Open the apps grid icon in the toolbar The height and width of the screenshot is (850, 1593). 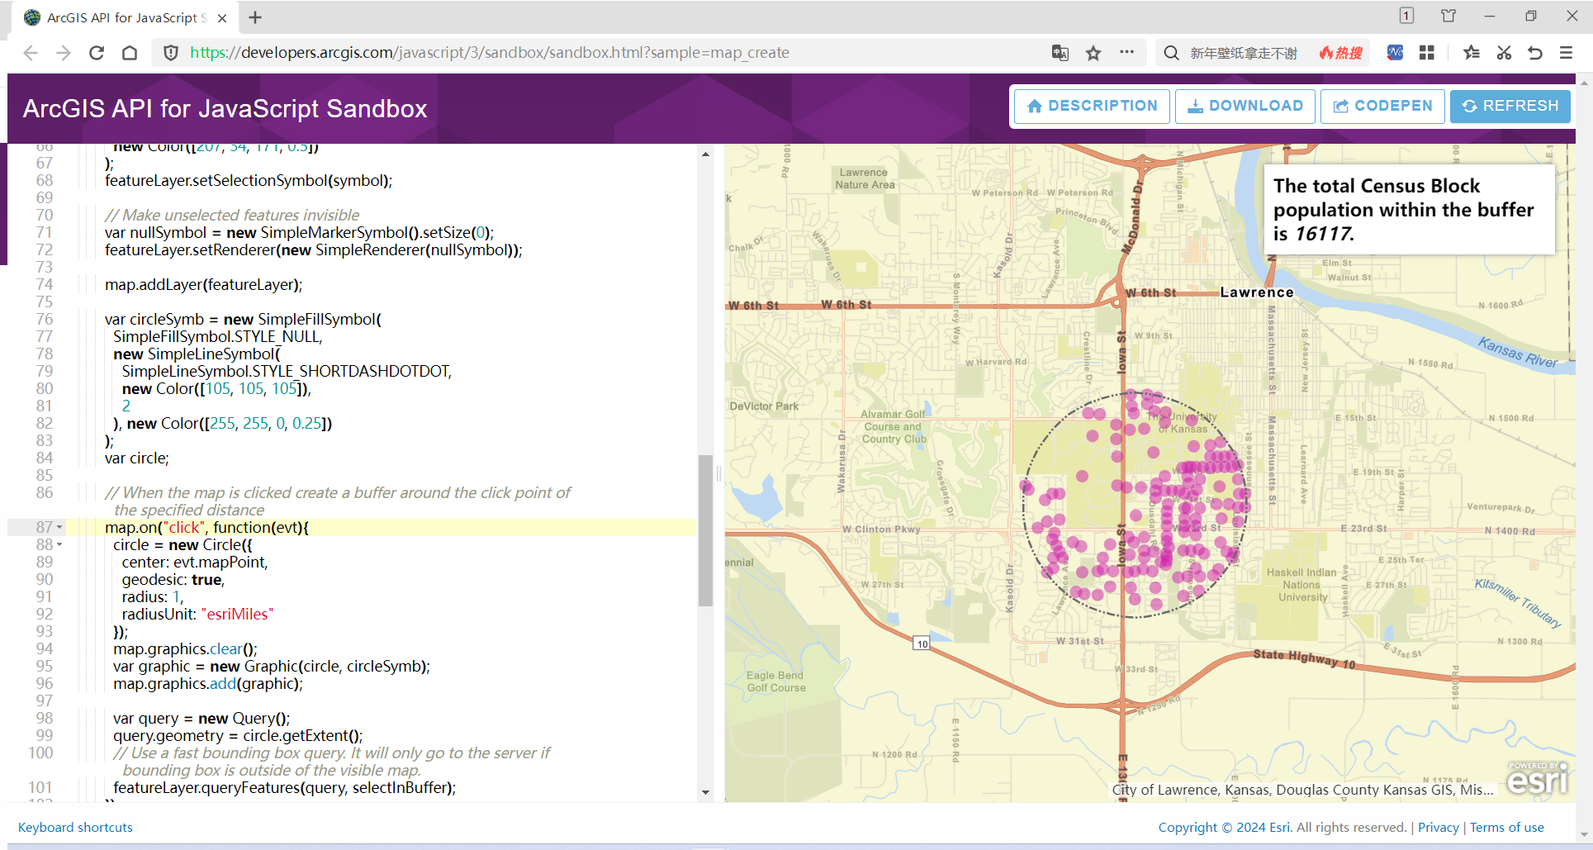(x=1426, y=52)
